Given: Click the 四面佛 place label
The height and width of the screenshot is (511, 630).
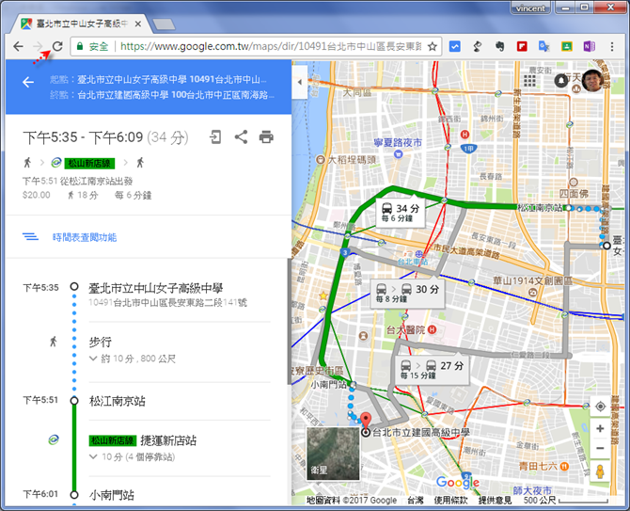Looking at the screenshot, I should pyautogui.click(x=574, y=193).
